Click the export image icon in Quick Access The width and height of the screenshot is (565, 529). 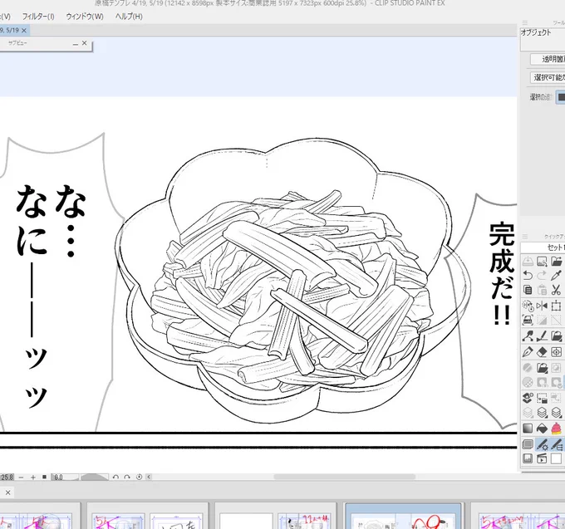coord(542,261)
